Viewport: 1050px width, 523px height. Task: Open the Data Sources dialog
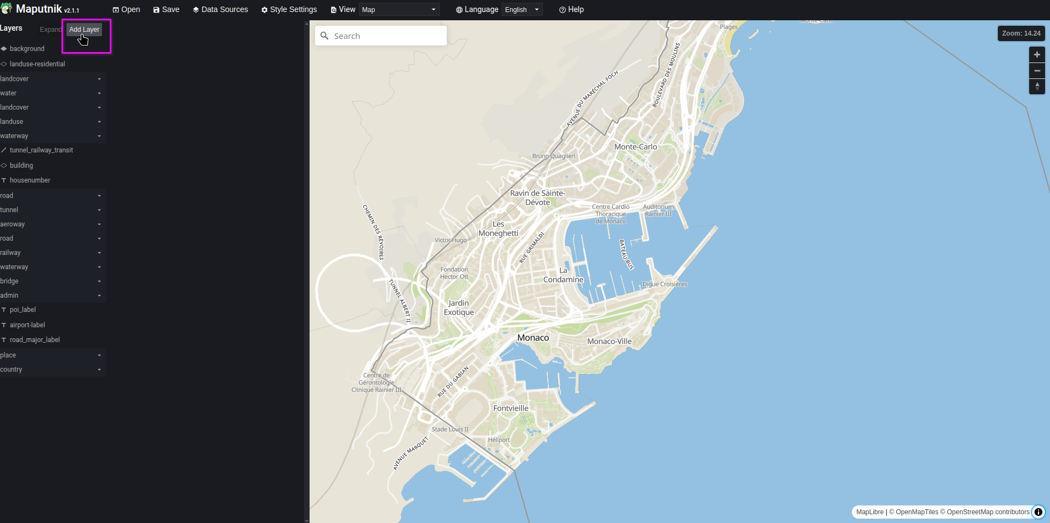(220, 9)
